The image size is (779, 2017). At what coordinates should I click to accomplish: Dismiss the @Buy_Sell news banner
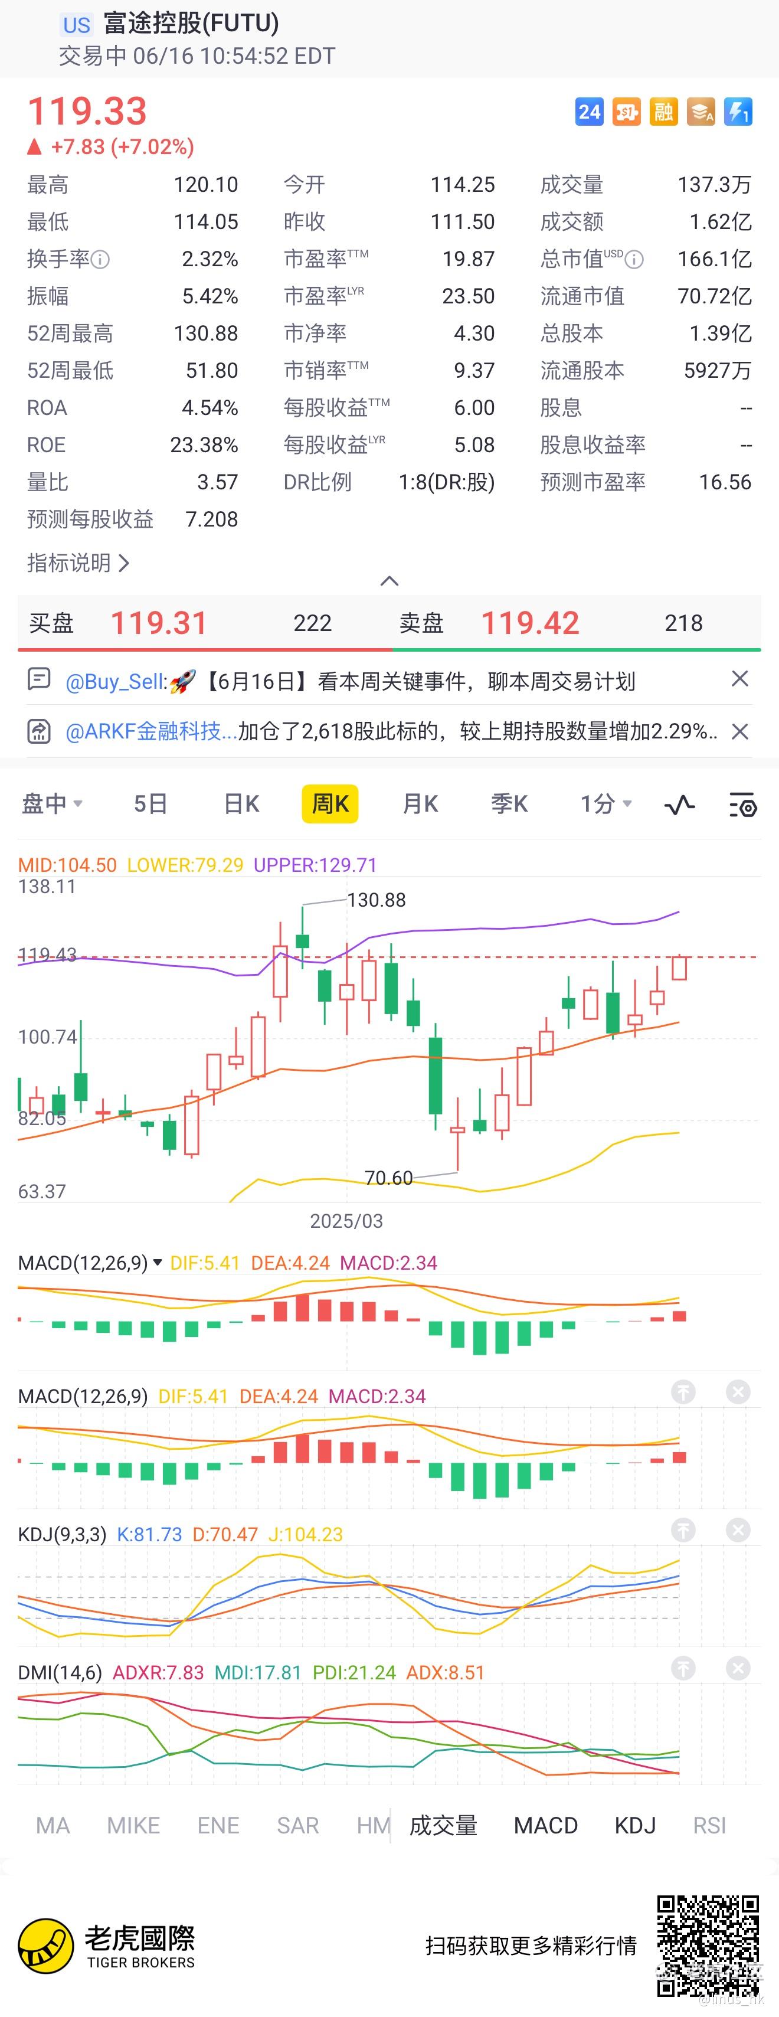point(740,679)
